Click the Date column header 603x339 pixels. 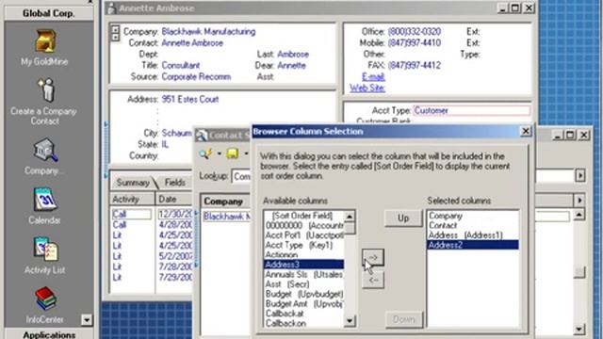tap(173, 199)
